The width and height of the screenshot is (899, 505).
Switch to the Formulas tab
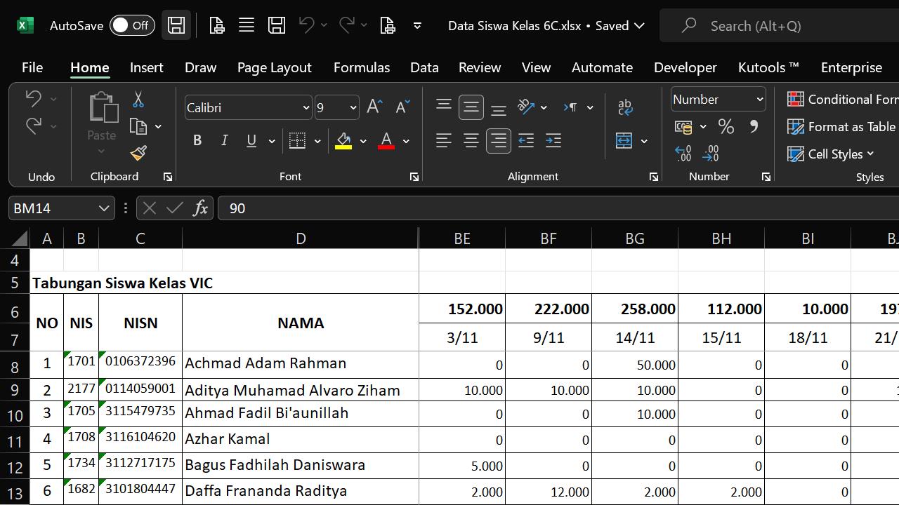pyautogui.click(x=361, y=67)
